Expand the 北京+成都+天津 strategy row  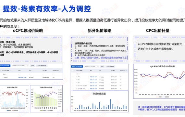pyautogui.click(x=77, y=89)
